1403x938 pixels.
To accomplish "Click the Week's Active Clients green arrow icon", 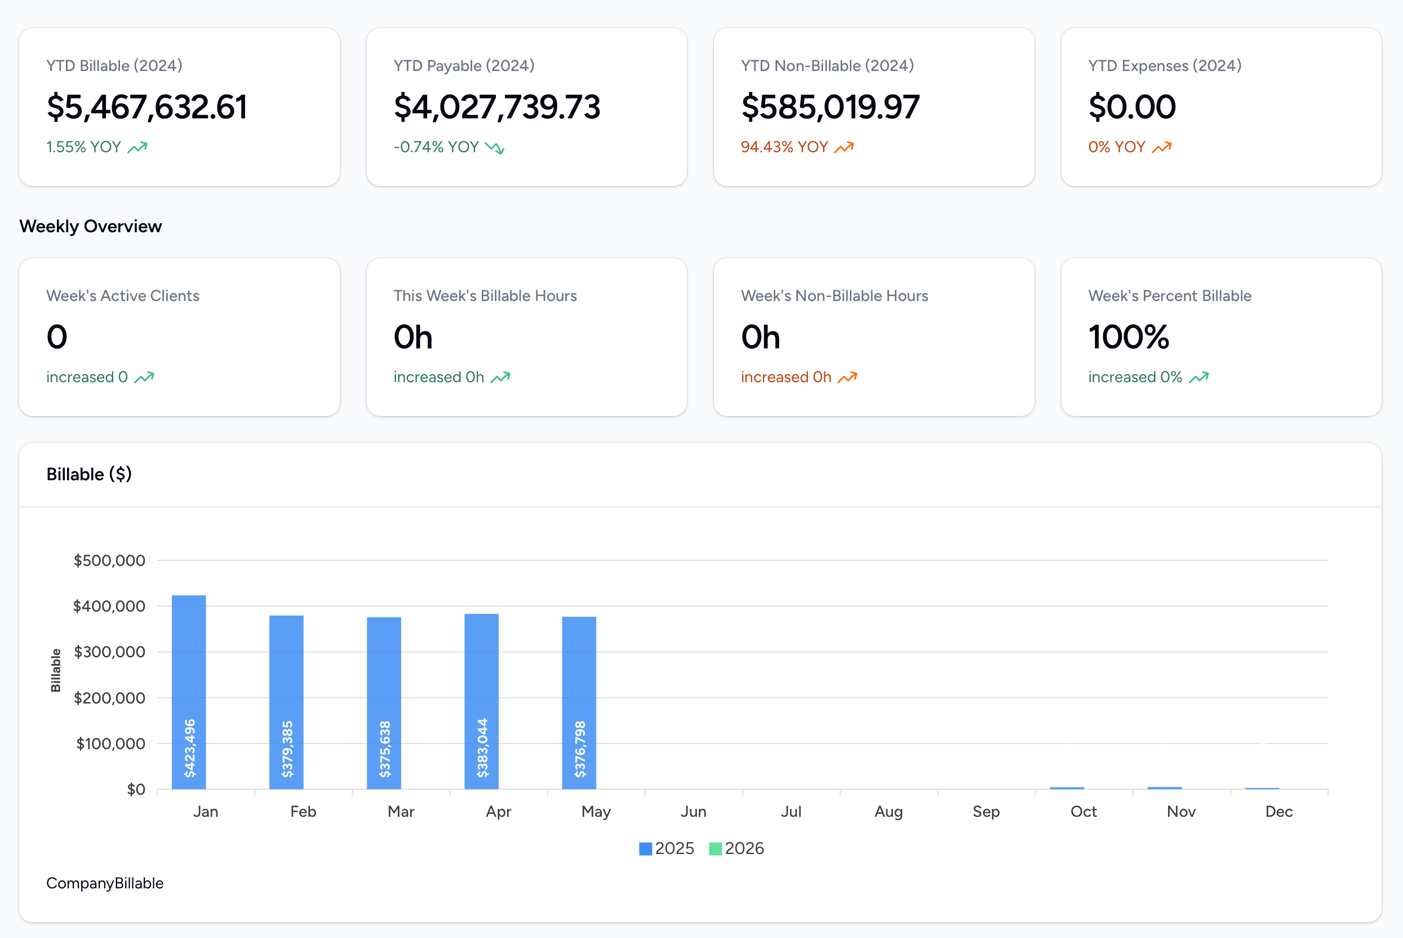I will point(144,377).
